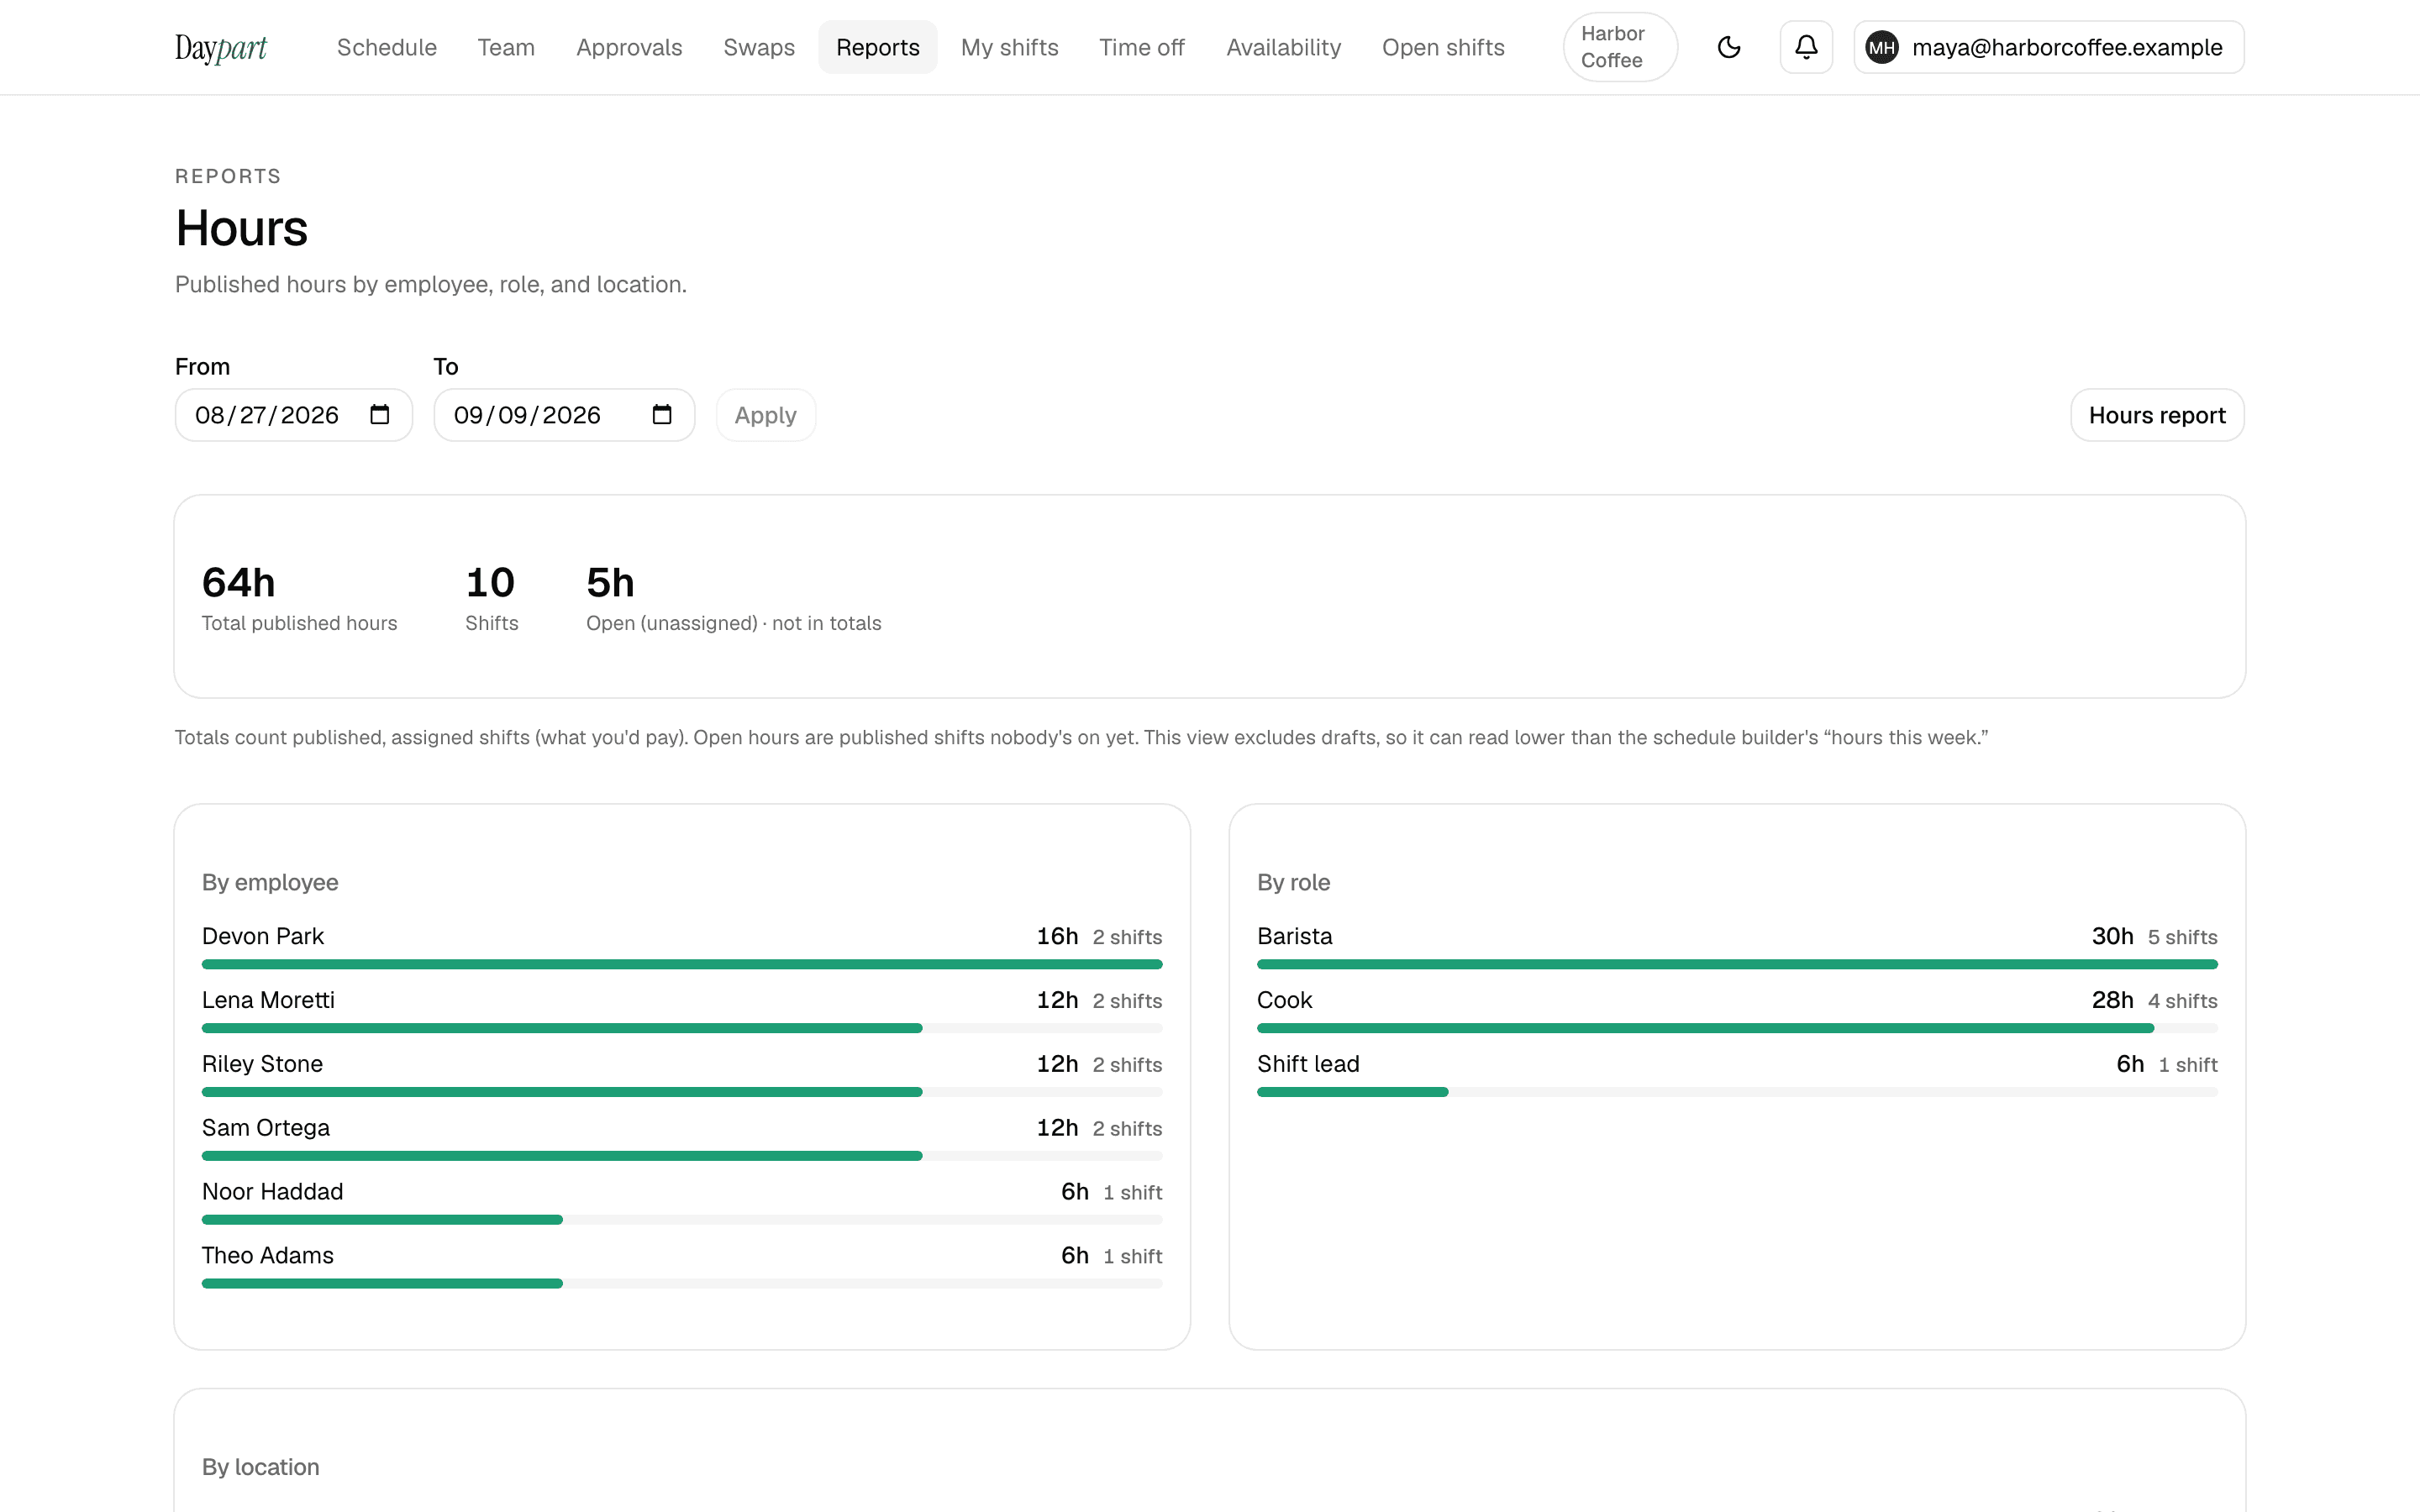This screenshot has width=2420, height=1512.
Task: Open the To date calendar picker icon
Action: point(662,415)
